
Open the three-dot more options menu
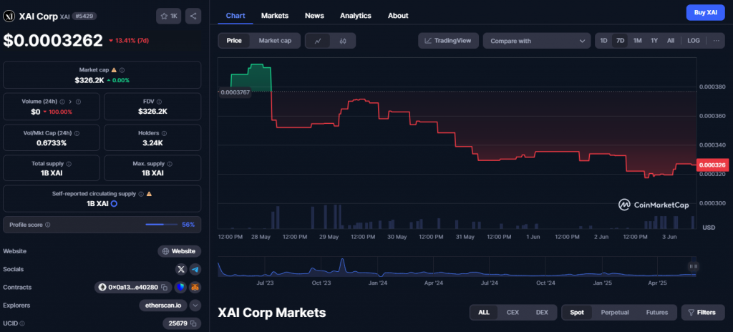[x=716, y=41]
